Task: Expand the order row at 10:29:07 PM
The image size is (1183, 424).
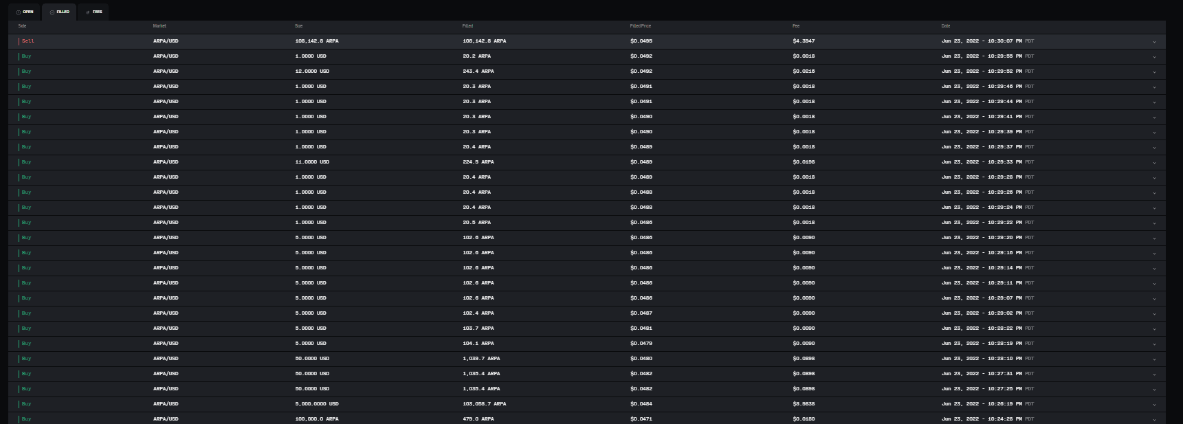Action: [x=1154, y=298]
